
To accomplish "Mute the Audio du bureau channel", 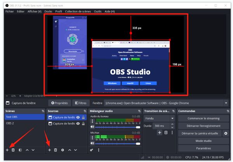I will 92,127.
